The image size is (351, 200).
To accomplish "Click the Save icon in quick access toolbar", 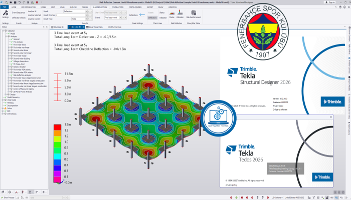I will (15, 2).
